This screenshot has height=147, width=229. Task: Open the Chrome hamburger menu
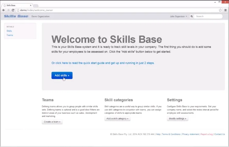(x=226, y=10)
